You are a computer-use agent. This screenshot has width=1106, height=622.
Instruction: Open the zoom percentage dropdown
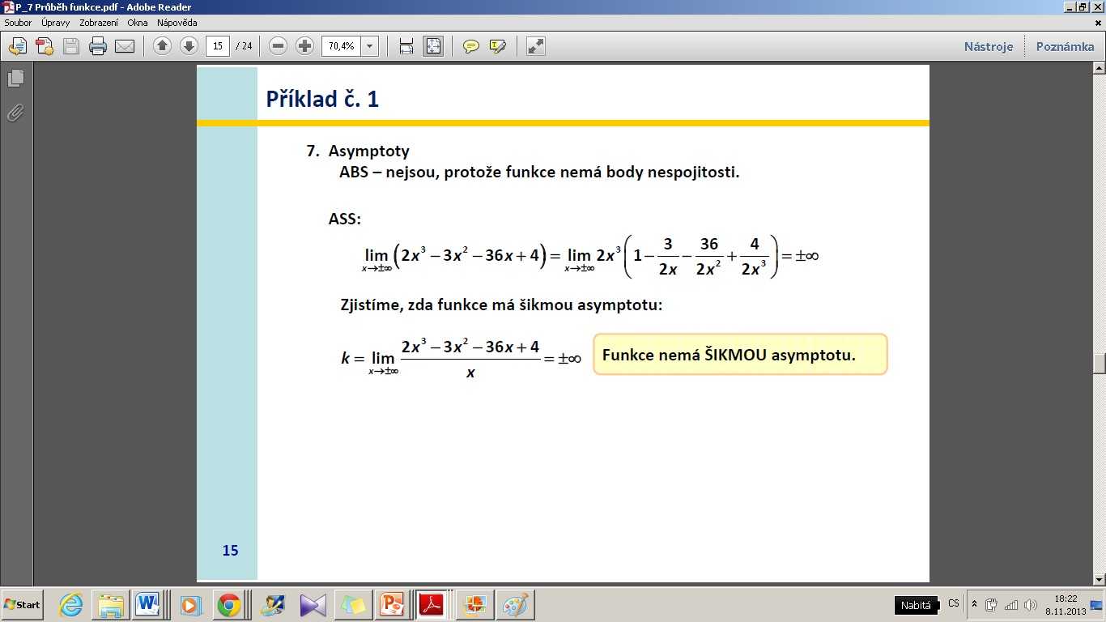tap(370, 46)
